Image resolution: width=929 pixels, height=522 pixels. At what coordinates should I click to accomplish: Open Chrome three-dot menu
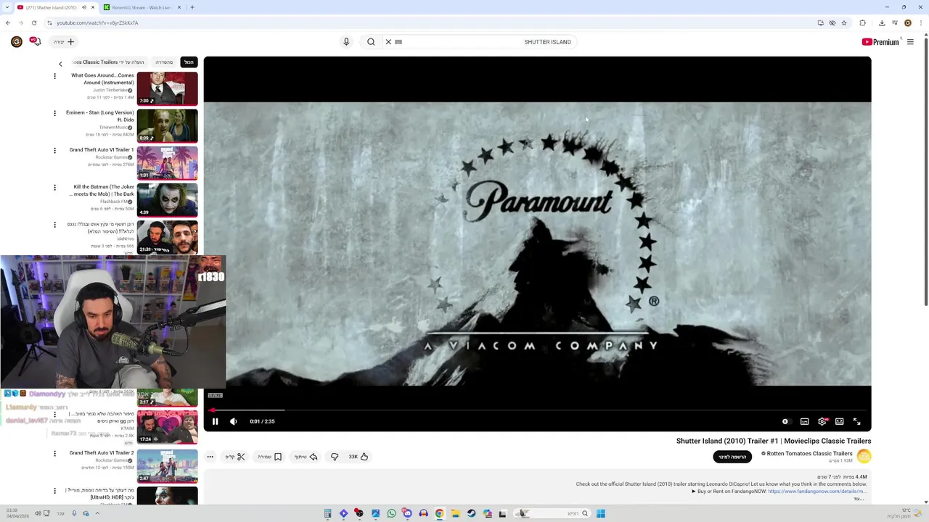tap(921, 22)
